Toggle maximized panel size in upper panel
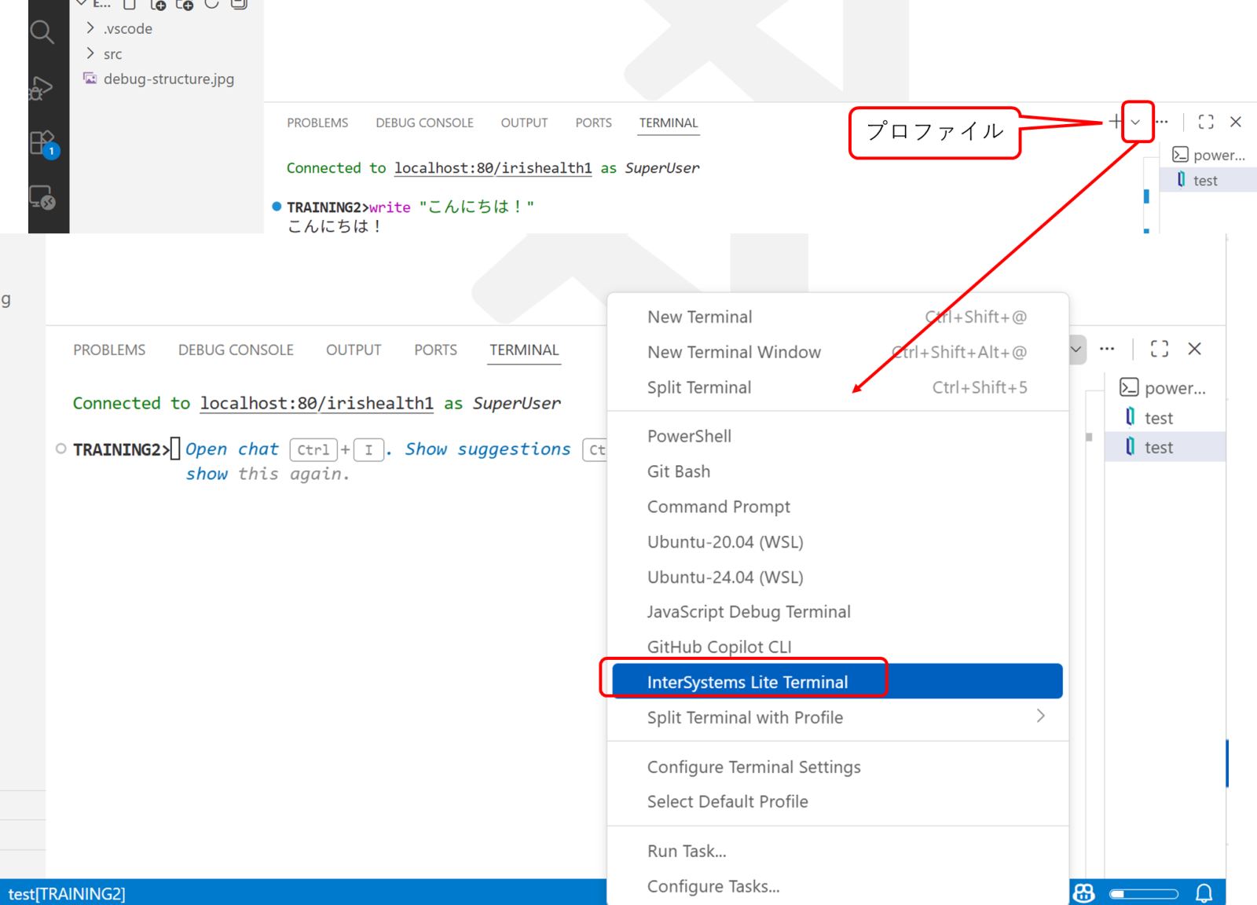1257x905 pixels. pos(1206,122)
